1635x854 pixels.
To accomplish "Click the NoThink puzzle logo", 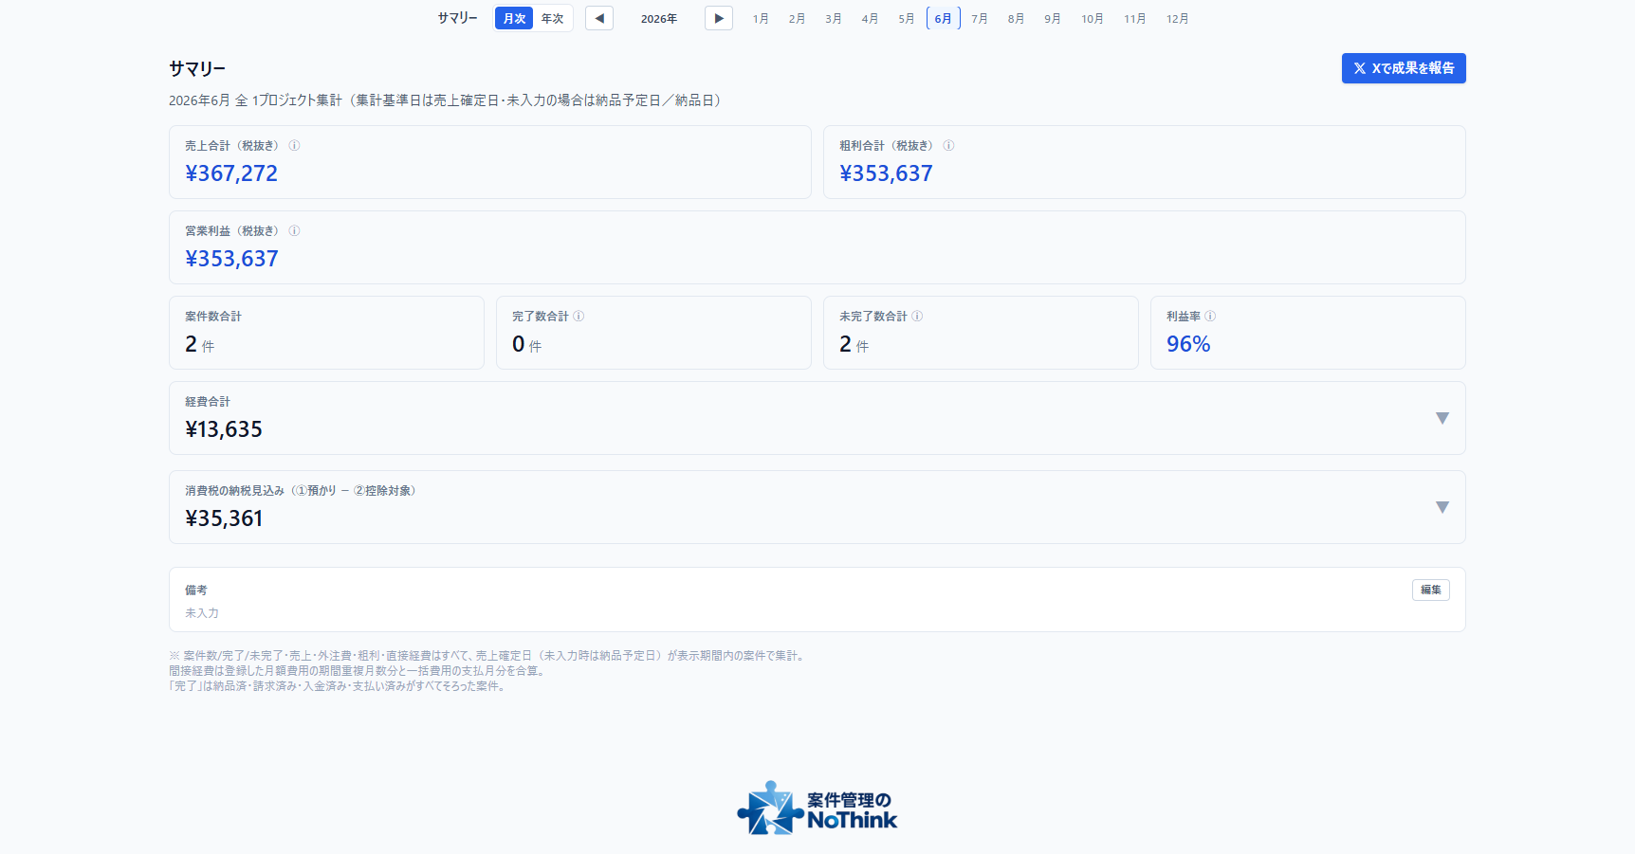I will click(817, 809).
